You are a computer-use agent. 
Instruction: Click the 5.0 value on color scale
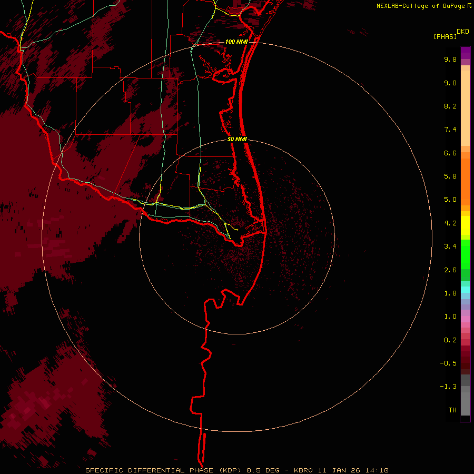[450, 200]
